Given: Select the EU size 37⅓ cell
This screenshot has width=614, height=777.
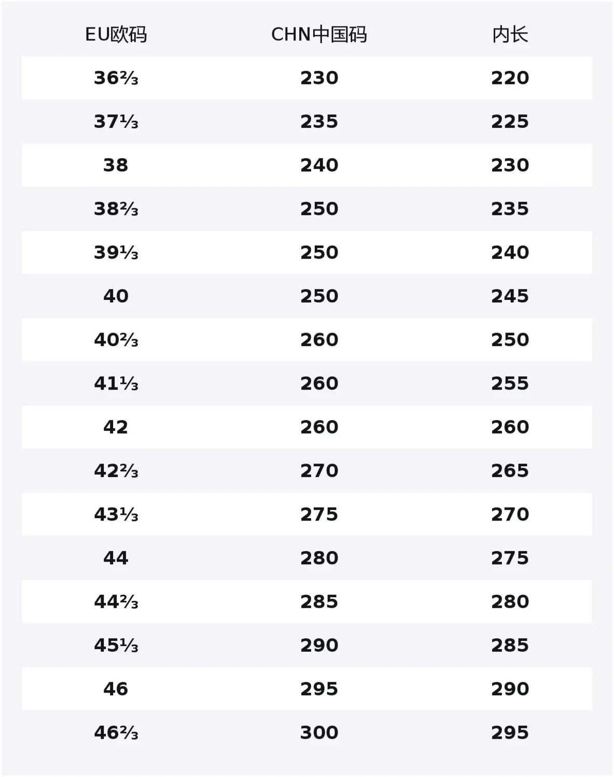Looking at the screenshot, I should tap(116, 122).
